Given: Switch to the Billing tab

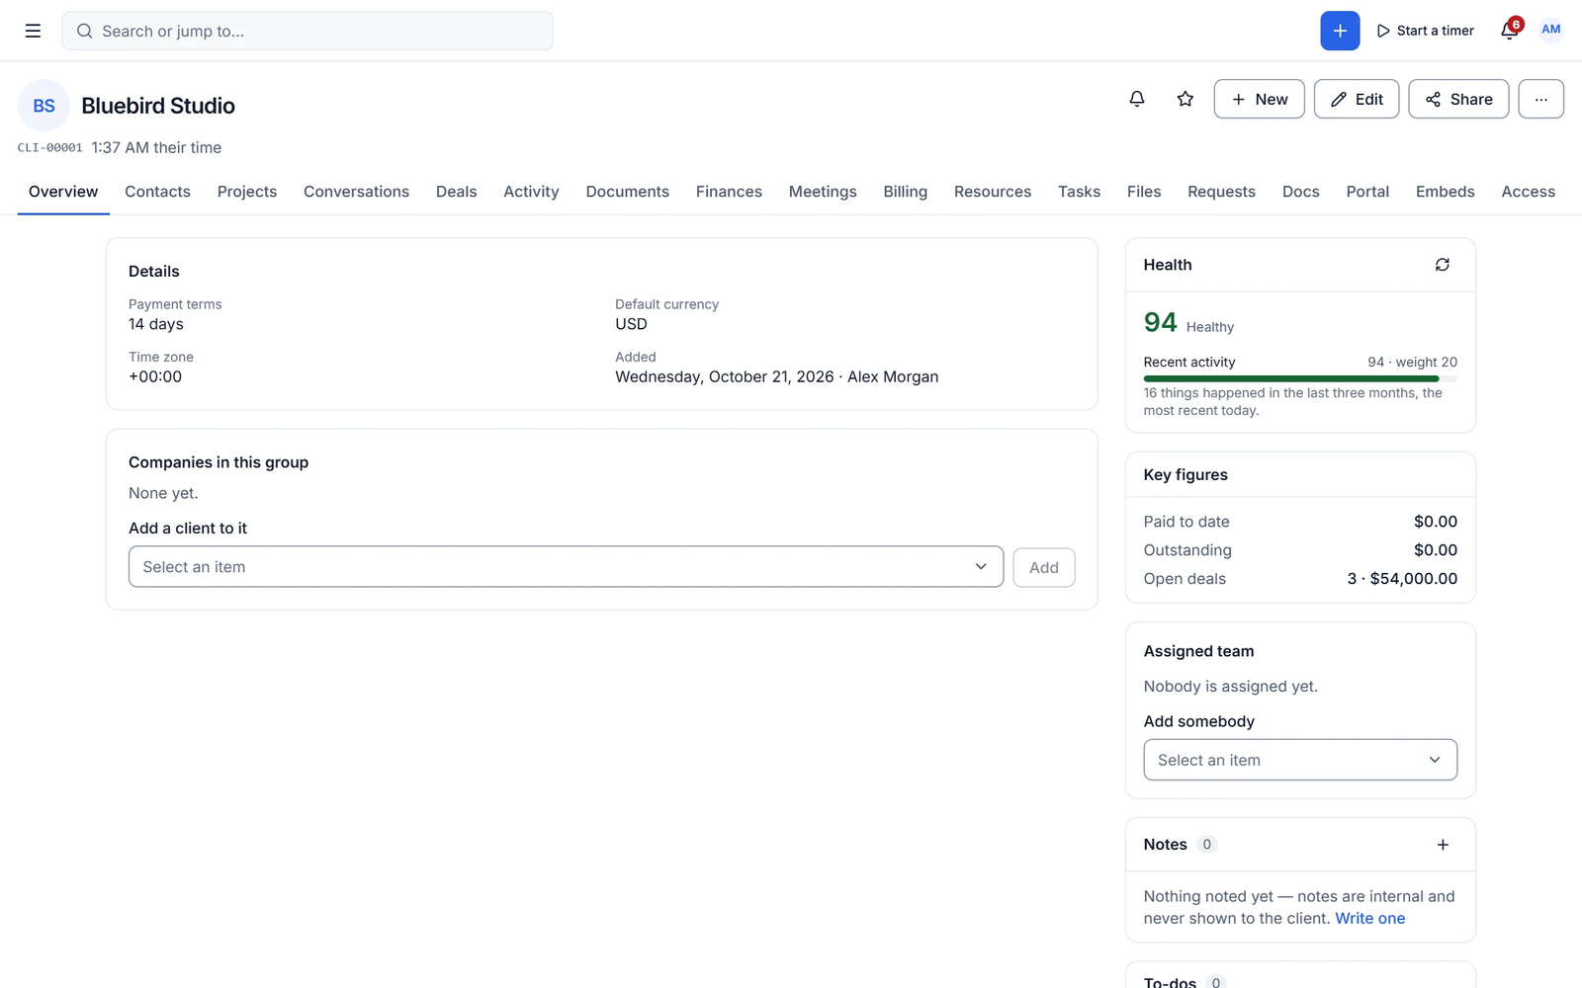Looking at the screenshot, I should [x=906, y=192].
